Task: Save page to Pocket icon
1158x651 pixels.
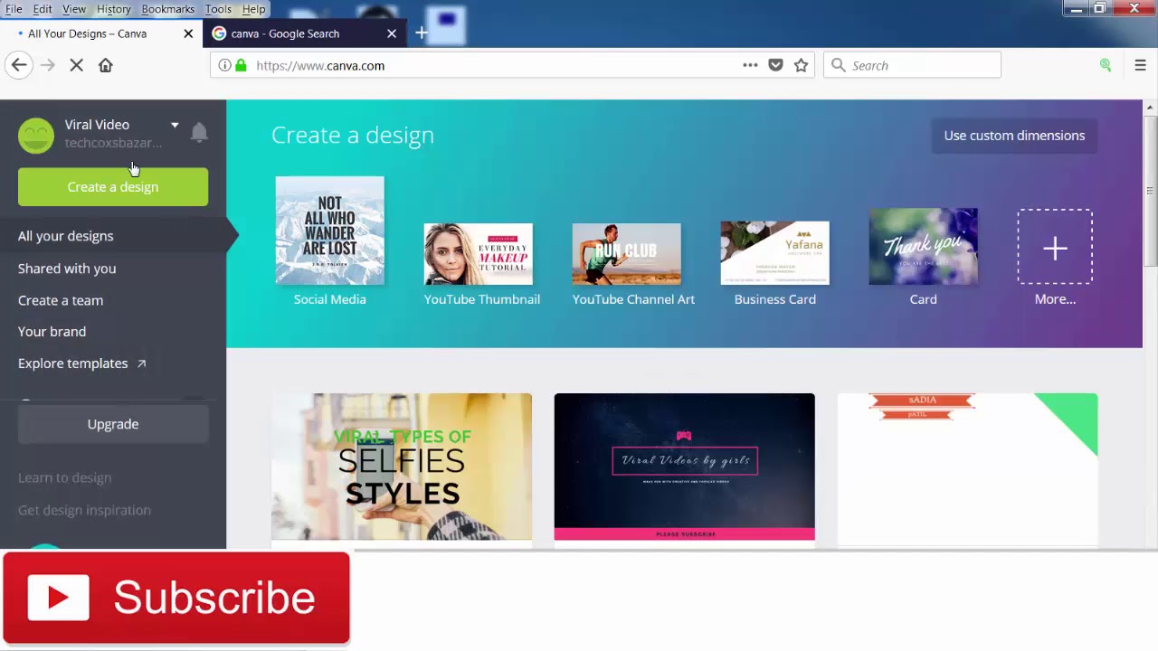Action: 775,65
